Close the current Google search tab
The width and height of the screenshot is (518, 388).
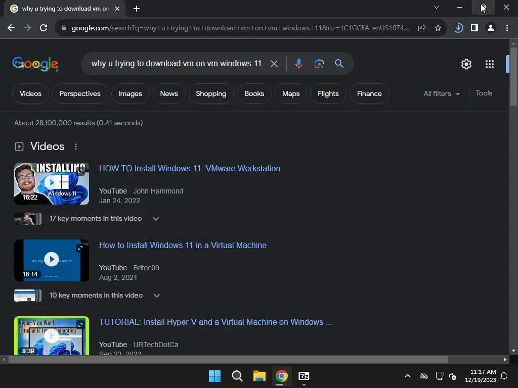click(117, 9)
